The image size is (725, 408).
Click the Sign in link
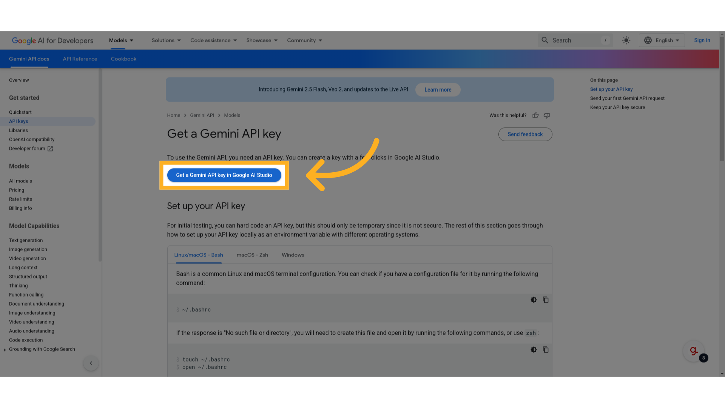tap(702, 40)
